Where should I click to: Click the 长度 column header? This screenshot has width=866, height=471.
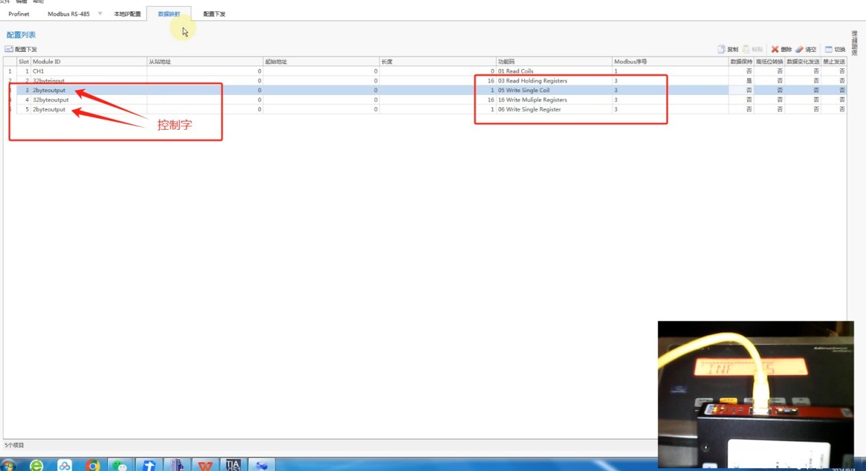[x=437, y=61]
